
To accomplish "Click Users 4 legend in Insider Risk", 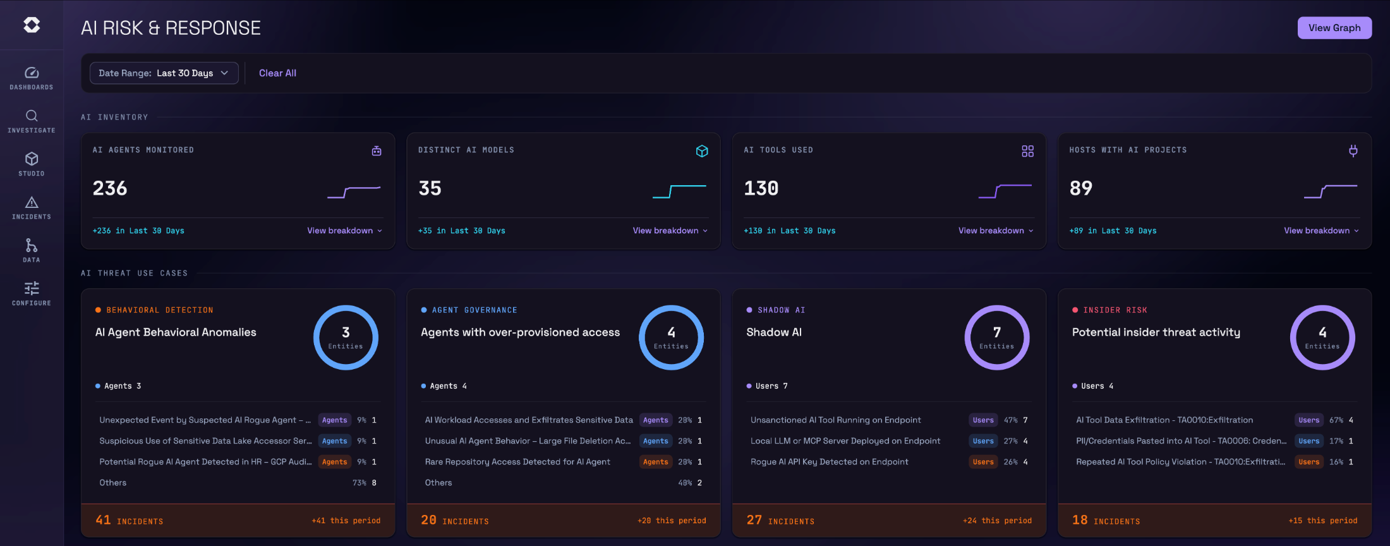I will tap(1093, 386).
